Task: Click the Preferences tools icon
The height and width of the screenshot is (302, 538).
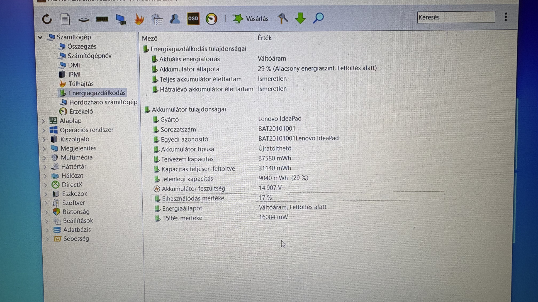Action: 283,19
